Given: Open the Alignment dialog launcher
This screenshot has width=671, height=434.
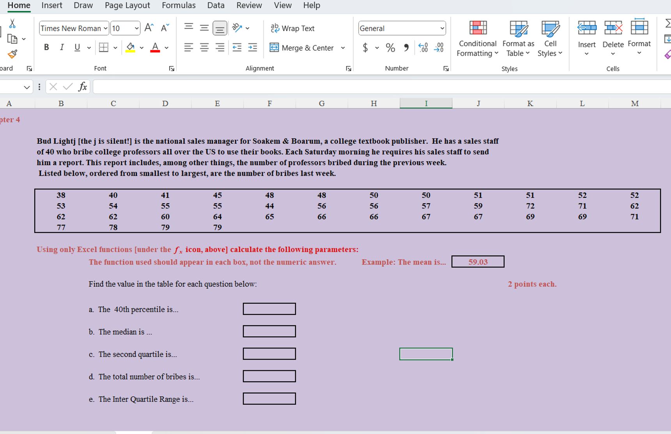Looking at the screenshot, I should 348,68.
